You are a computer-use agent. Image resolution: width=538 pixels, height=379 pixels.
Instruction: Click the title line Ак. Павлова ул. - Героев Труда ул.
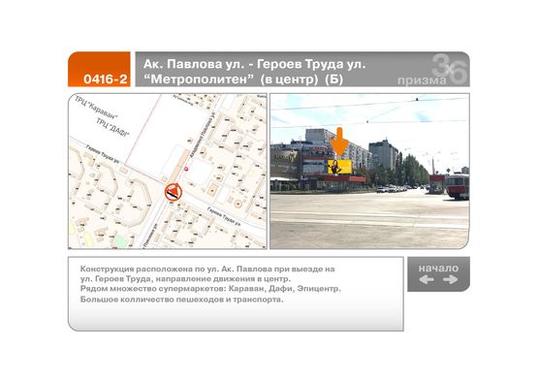click(x=254, y=64)
